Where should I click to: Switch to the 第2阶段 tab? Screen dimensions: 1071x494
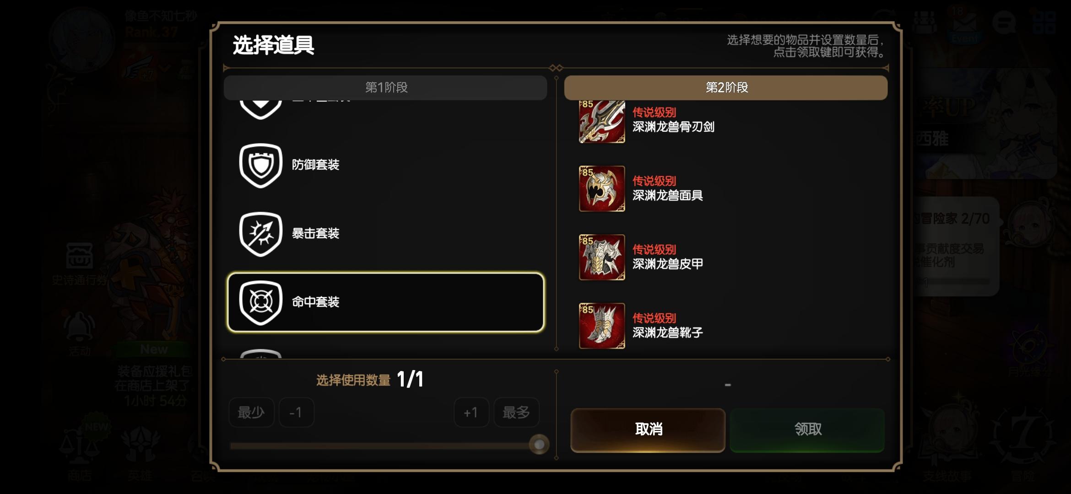[726, 87]
